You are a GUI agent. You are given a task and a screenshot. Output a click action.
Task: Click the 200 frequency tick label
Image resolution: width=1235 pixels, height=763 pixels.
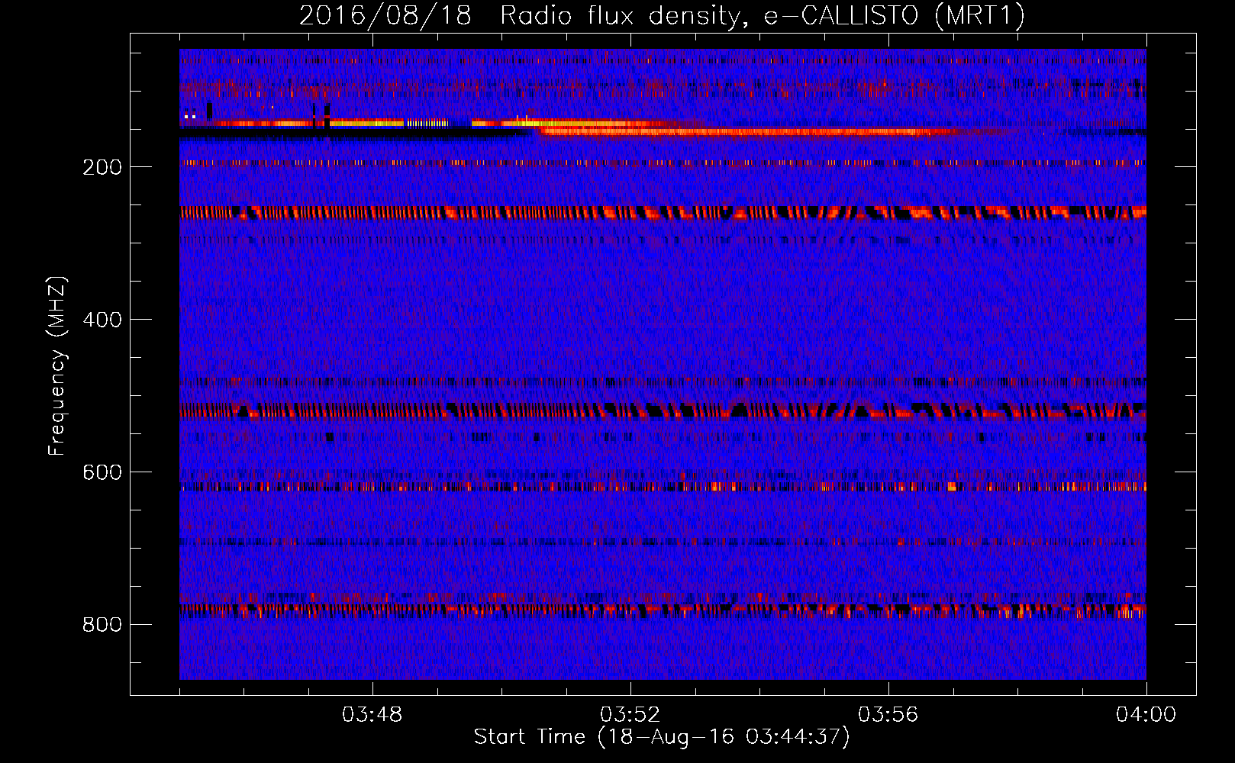click(x=102, y=167)
